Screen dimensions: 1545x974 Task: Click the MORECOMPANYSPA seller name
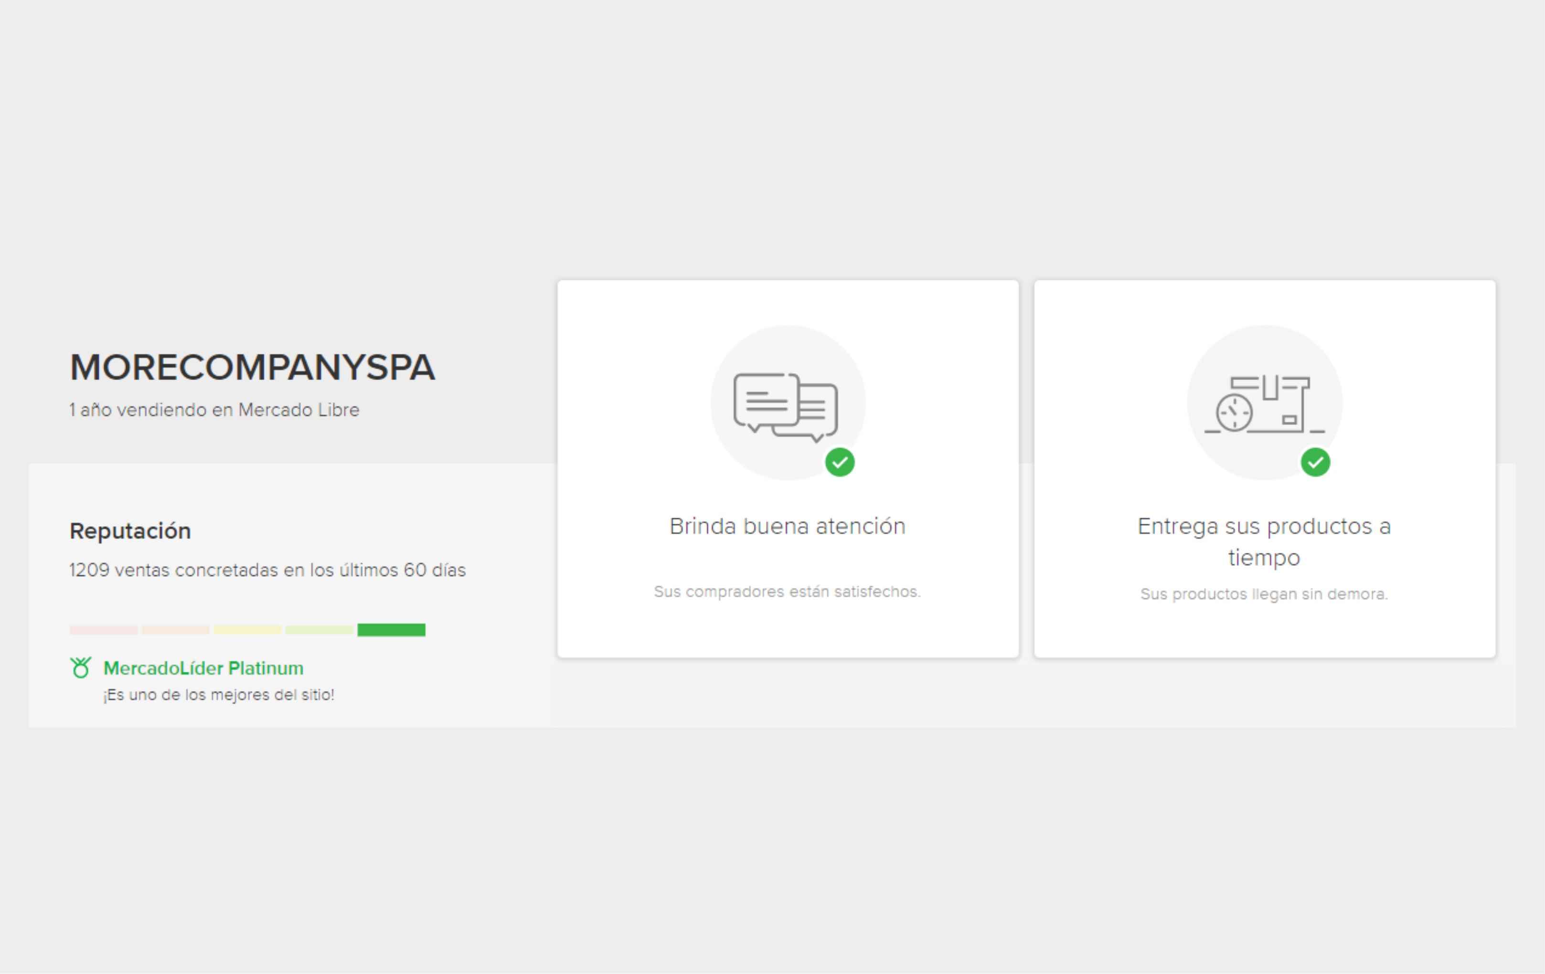252,368
